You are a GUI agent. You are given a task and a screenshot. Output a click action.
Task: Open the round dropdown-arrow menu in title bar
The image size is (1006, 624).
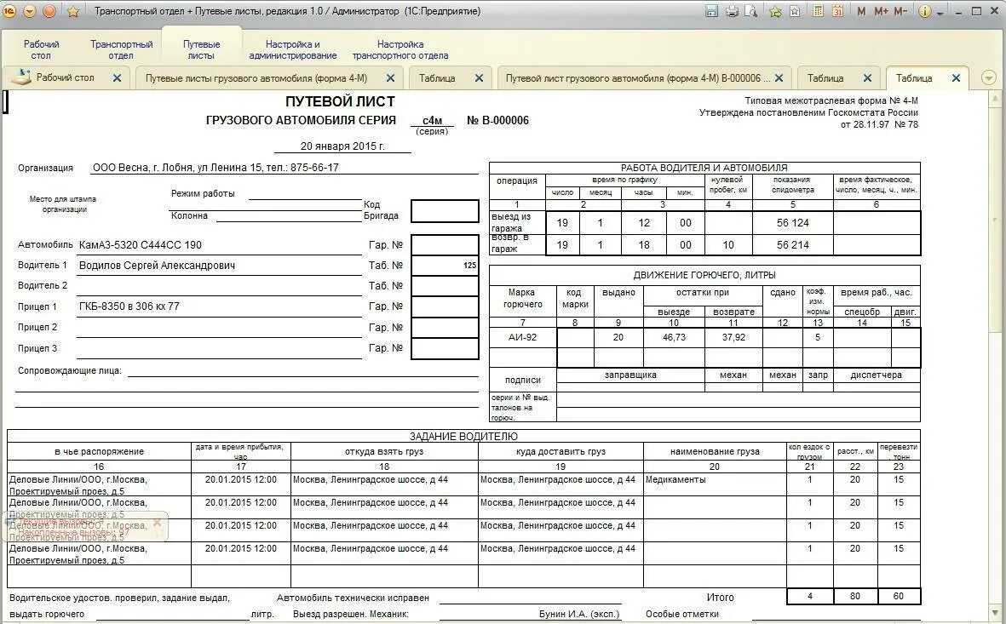tap(29, 11)
